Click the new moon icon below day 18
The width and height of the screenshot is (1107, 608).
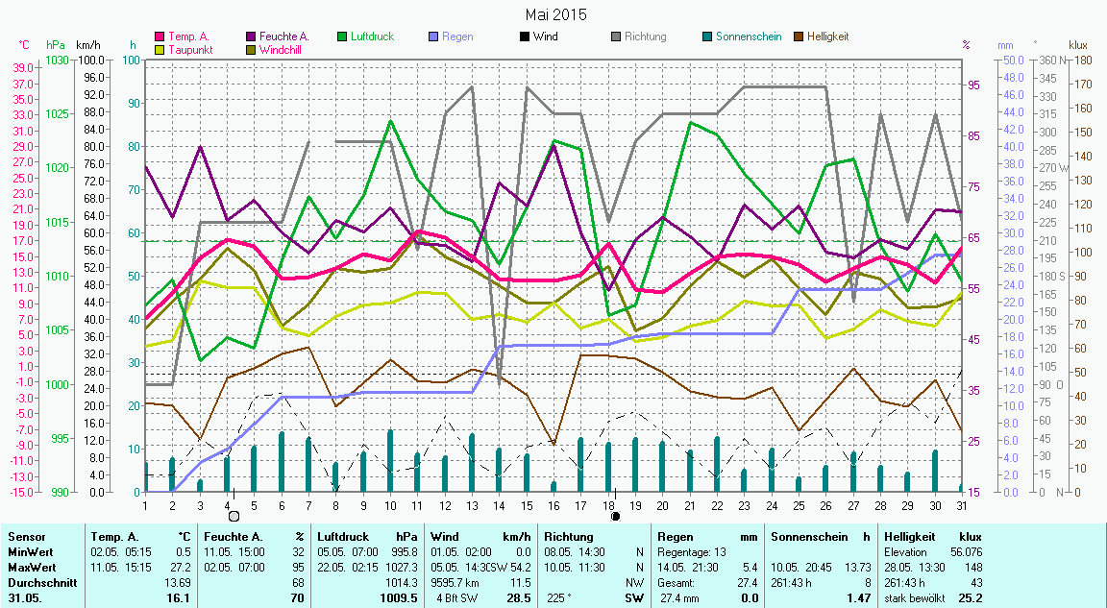(615, 516)
